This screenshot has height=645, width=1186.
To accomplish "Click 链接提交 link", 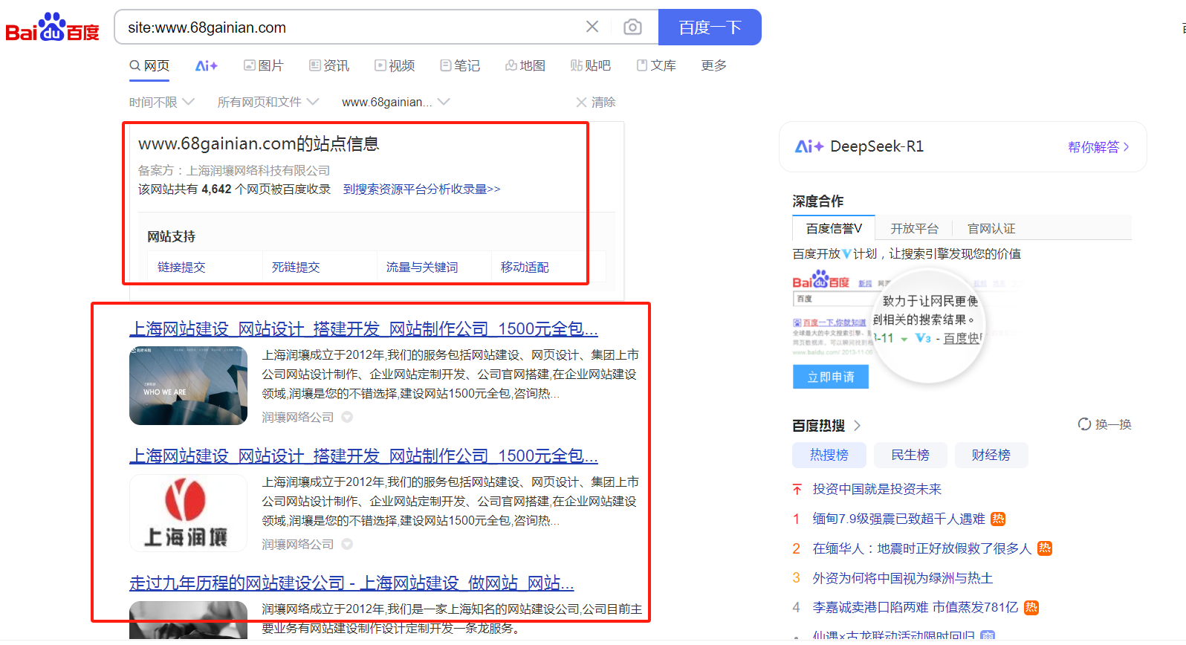I will click(x=181, y=267).
